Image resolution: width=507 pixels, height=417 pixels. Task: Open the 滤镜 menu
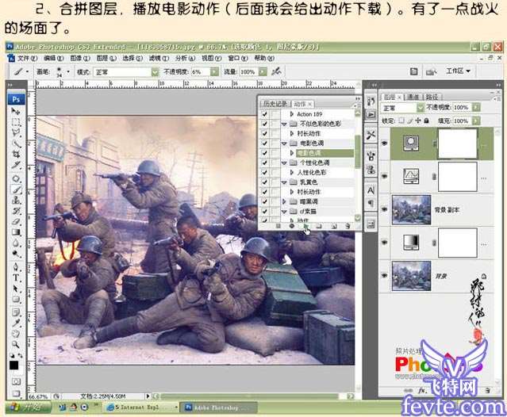coord(159,58)
